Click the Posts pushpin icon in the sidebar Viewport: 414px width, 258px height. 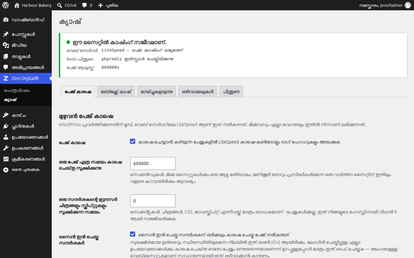point(6,34)
